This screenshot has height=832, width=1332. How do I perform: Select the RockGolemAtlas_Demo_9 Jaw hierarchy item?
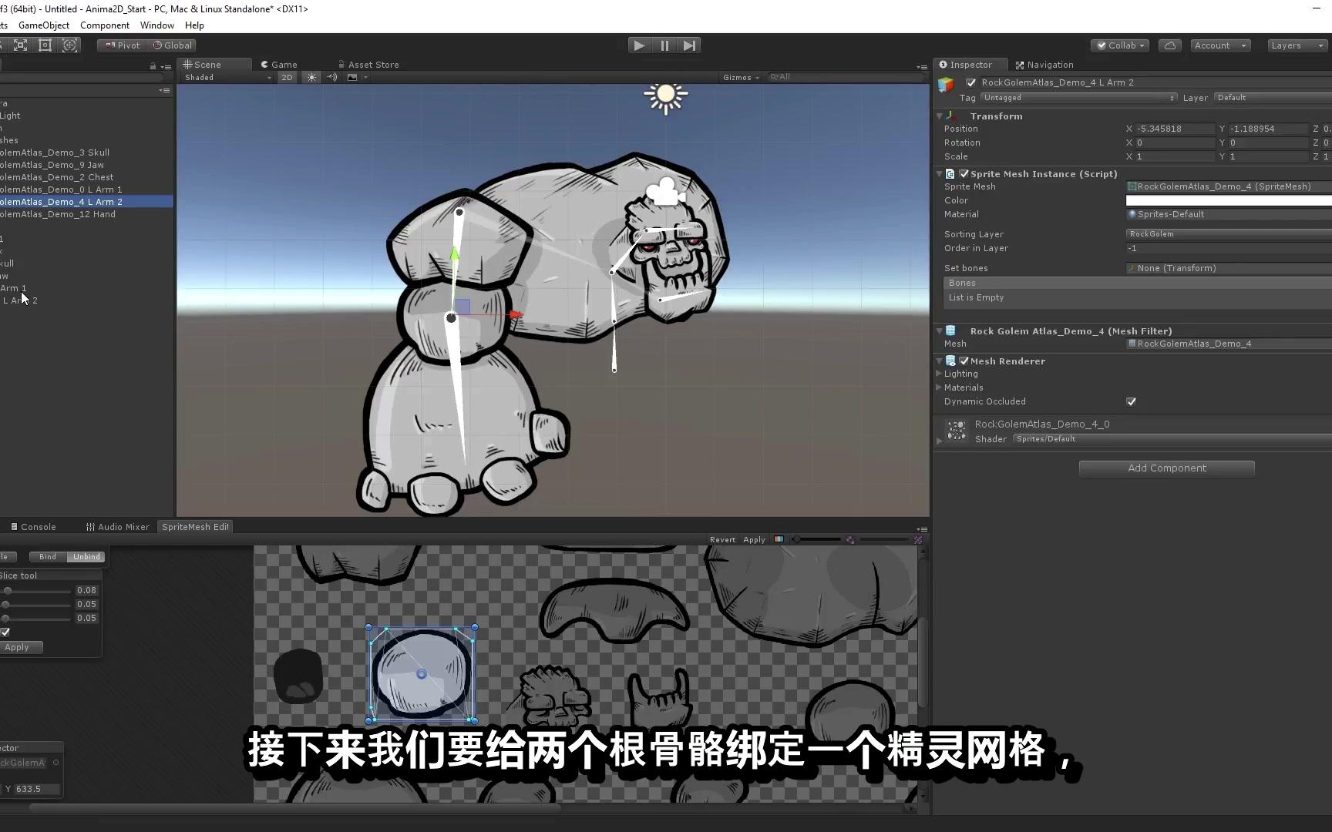coord(52,164)
